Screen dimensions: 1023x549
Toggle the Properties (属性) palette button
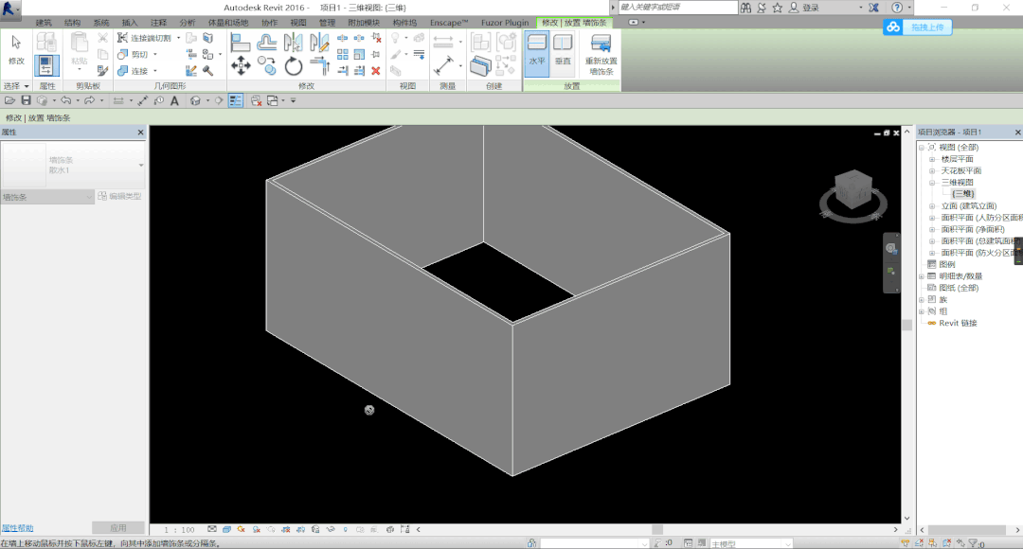pos(46,66)
